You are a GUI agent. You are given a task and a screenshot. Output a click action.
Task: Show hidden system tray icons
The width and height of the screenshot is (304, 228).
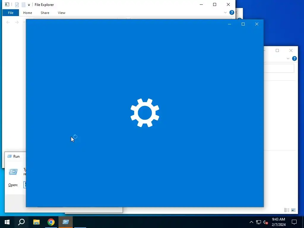[251, 222]
